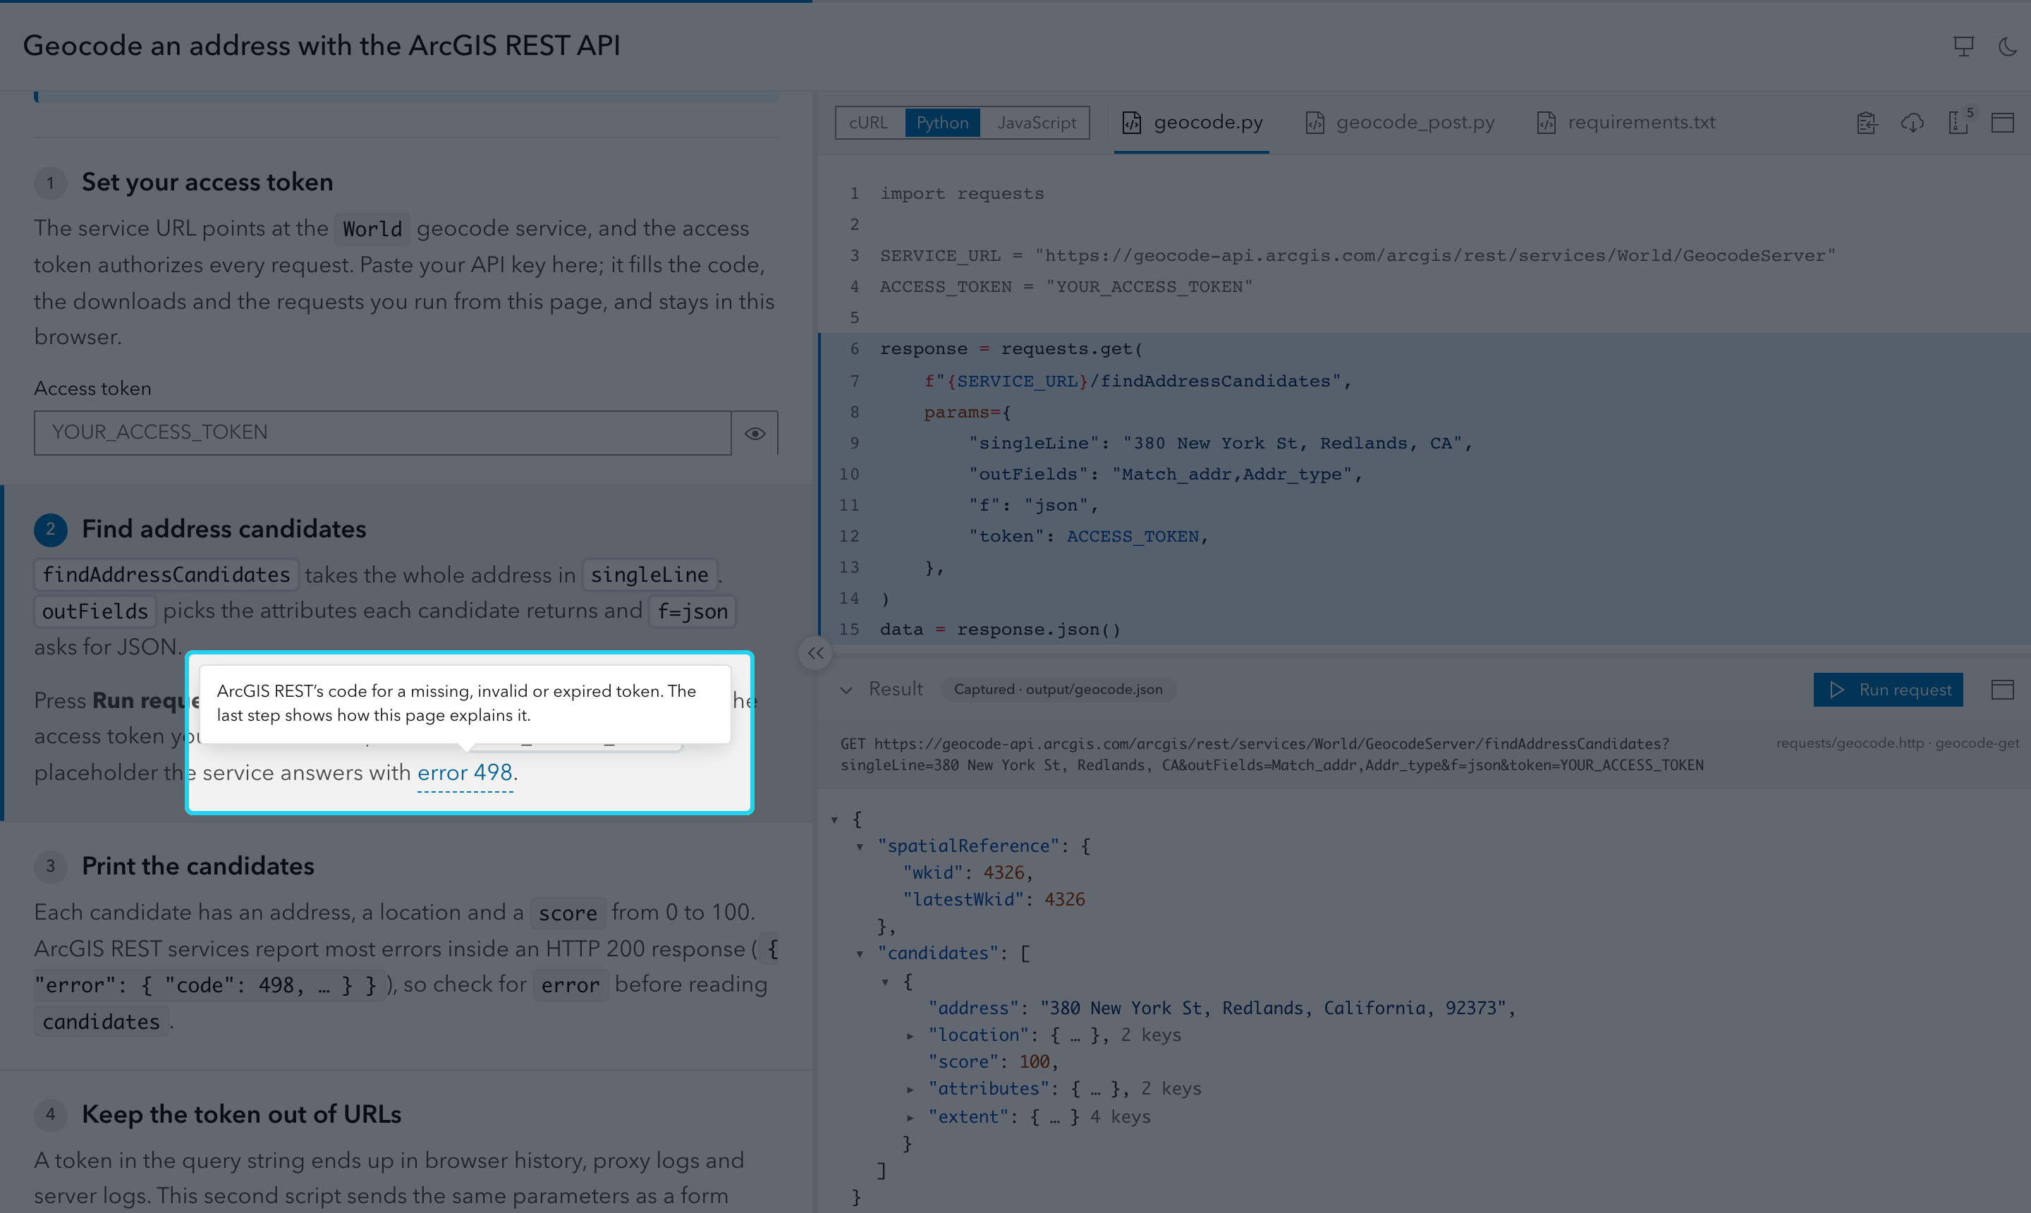Open presentation mode from the header icon

(1963, 47)
